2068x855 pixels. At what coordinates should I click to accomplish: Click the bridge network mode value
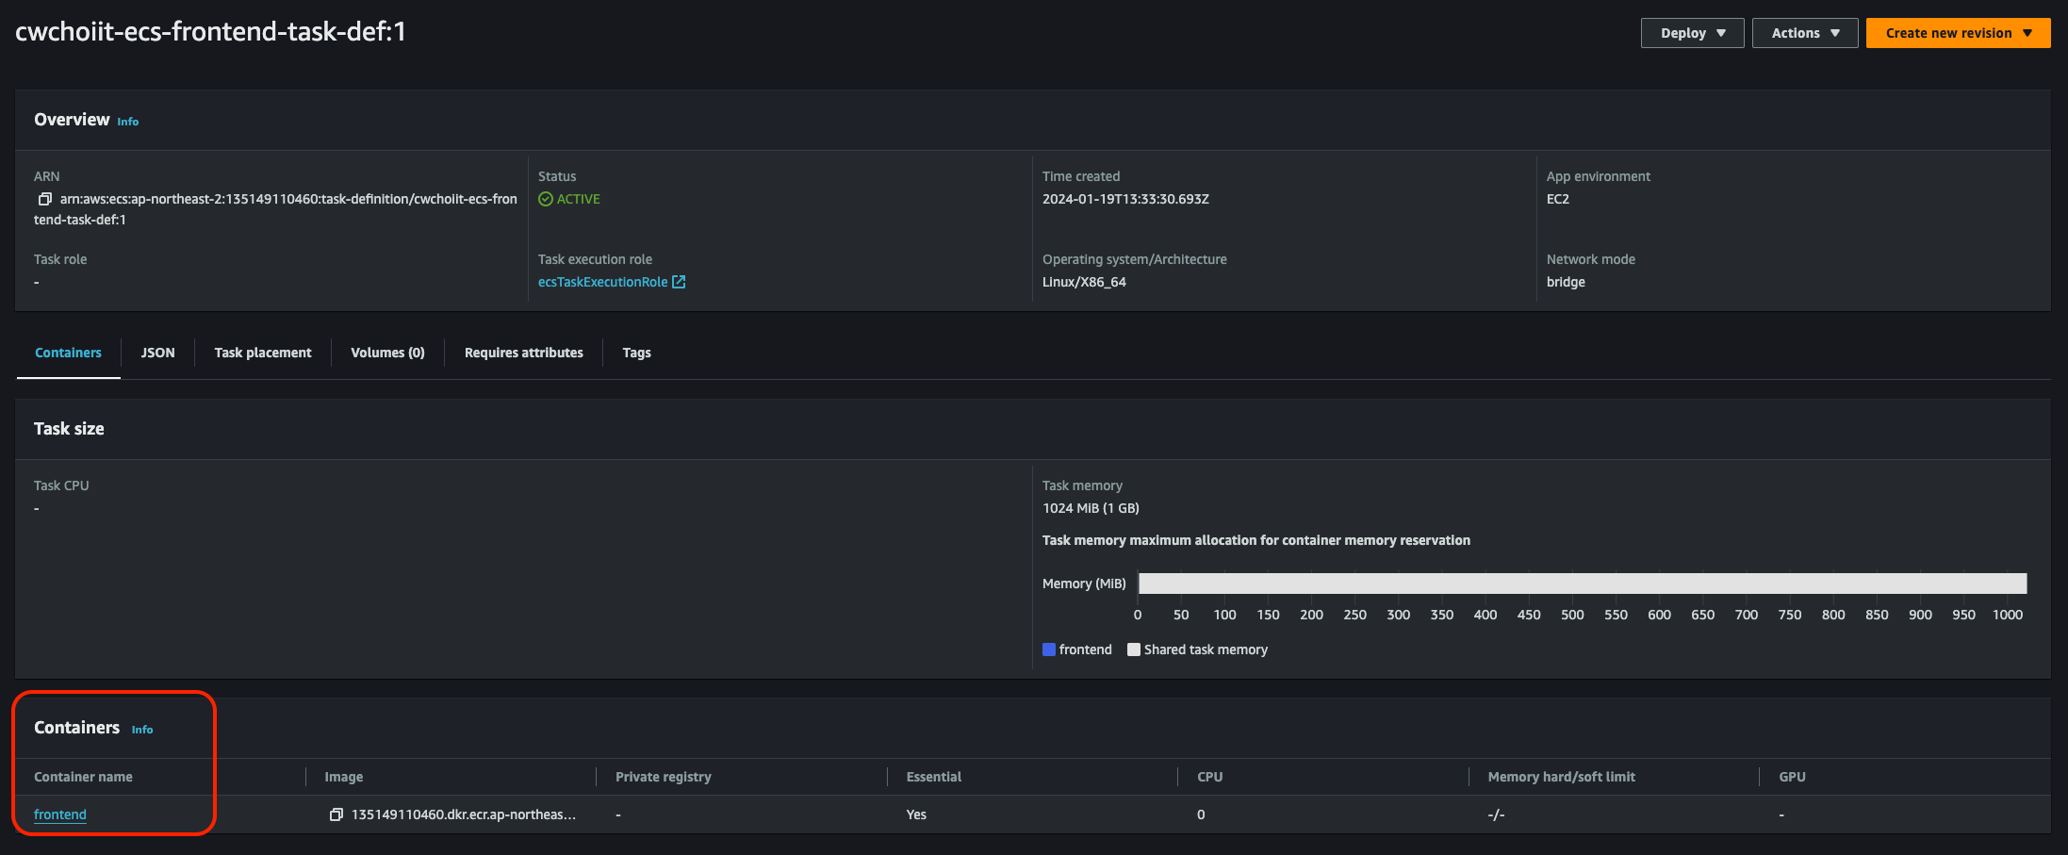click(1566, 282)
